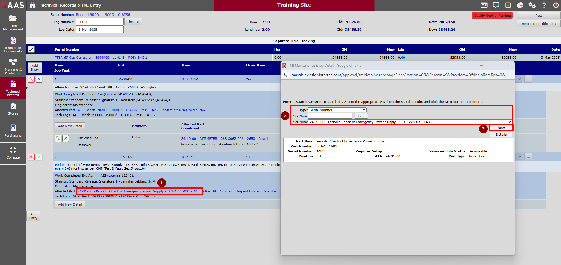Click the Unposted Rectifications button
Image resolution: width=561 pixels, height=265 pixels.
(x=538, y=24)
